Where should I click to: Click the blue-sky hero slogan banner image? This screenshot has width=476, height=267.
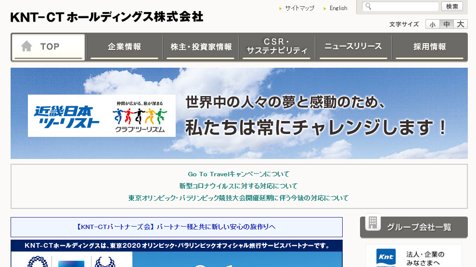click(x=239, y=113)
